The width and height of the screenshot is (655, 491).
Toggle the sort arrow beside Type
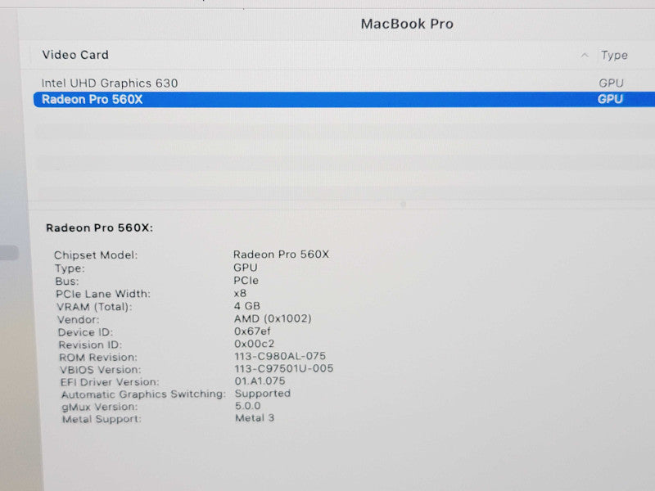click(585, 55)
